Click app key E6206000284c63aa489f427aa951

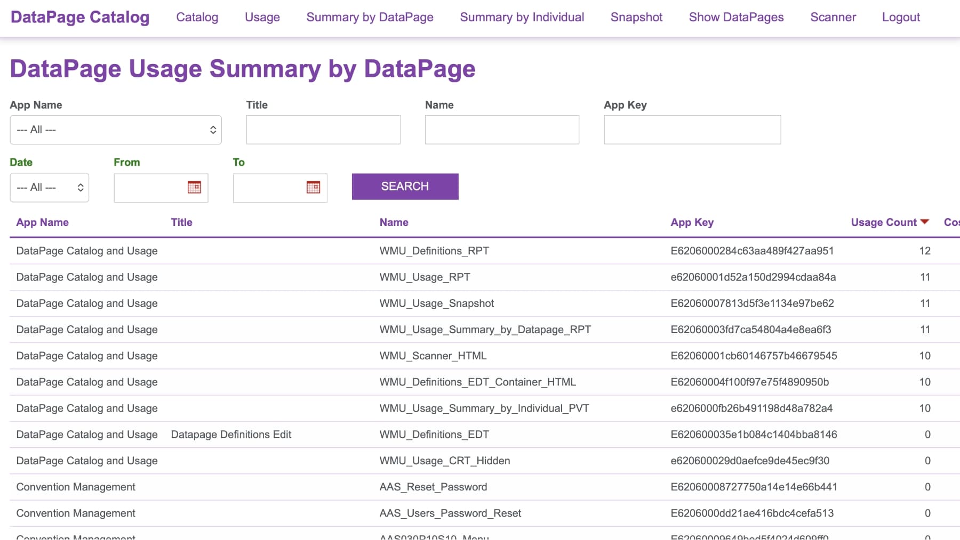point(752,251)
